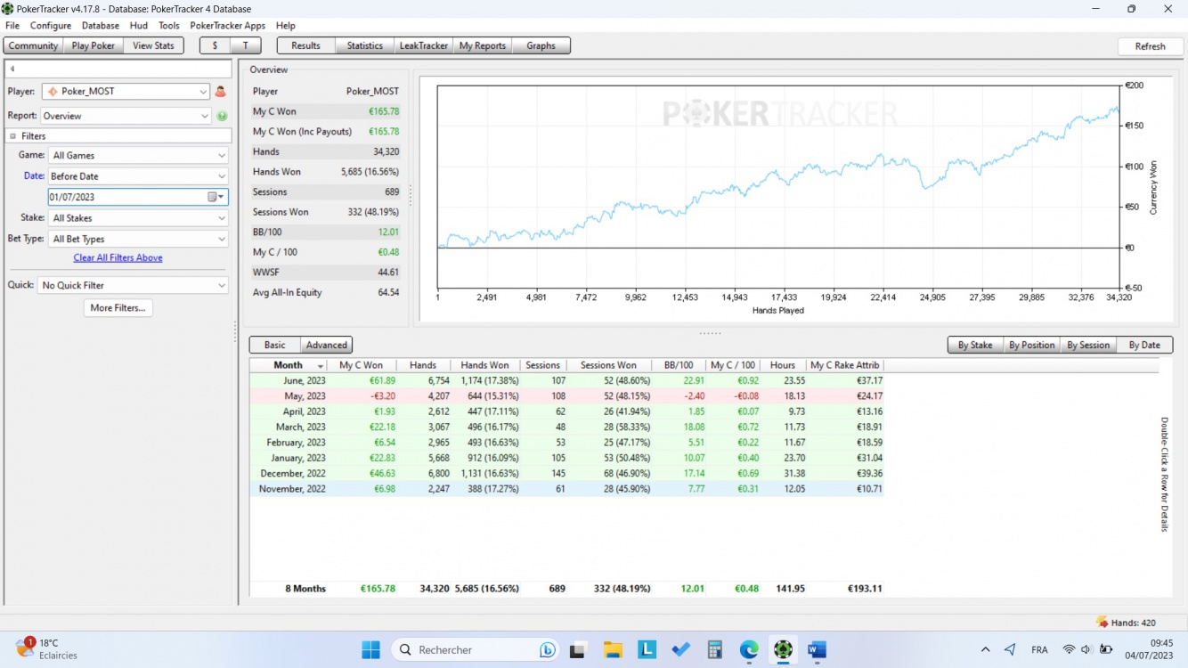Open Microsoft Word from the taskbar
Viewport: 1188px width, 668px height.
click(817, 649)
